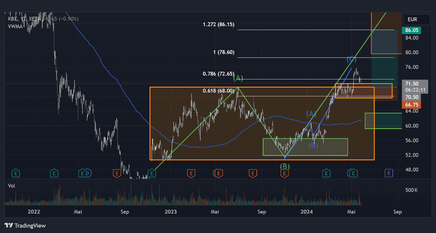The image size is (436, 233).
Task: Click the 56.00 price axis label
Action: point(412,140)
